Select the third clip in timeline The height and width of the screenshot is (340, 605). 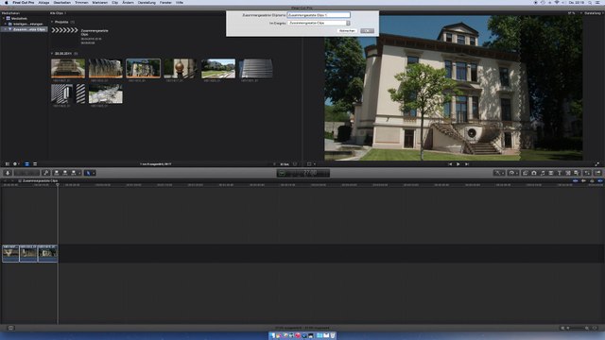tap(47, 253)
